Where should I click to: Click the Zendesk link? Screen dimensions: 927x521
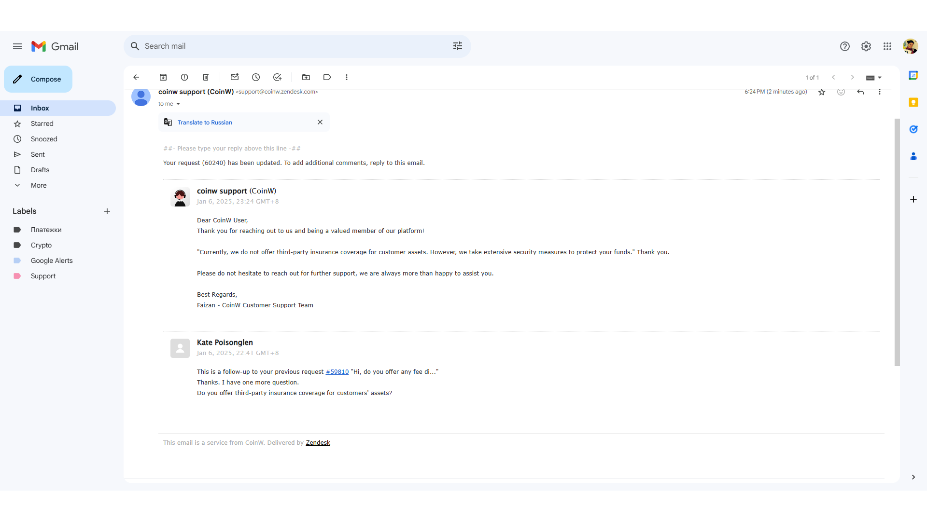(318, 443)
